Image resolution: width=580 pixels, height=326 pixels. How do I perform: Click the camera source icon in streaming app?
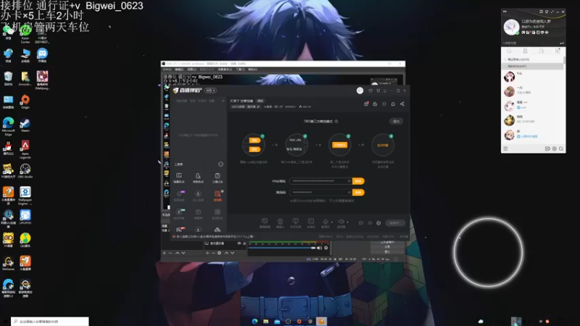(280, 222)
